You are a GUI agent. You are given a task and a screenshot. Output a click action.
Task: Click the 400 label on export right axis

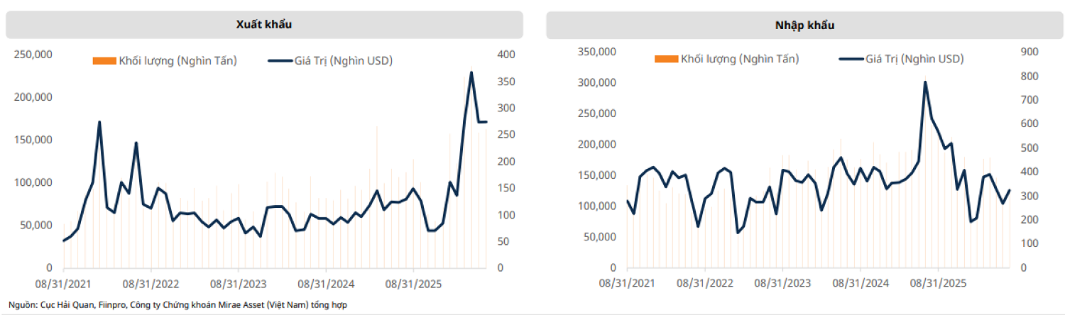click(506, 55)
